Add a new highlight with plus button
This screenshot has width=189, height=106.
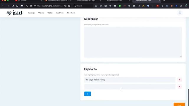click(87, 94)
